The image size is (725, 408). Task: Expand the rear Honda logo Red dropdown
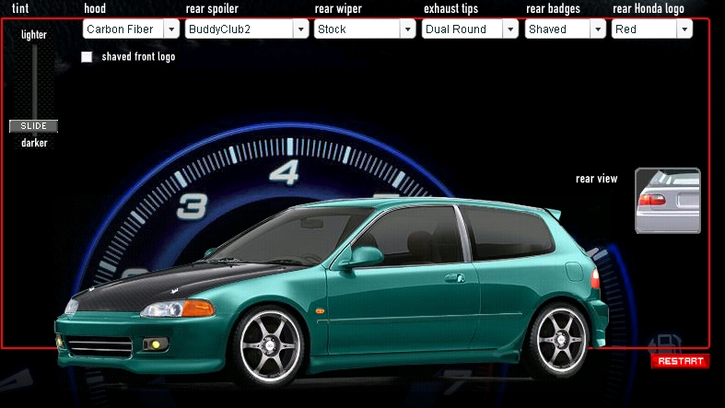(651, 29)
